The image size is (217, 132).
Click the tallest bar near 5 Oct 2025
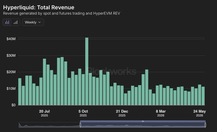coord(87,71)
